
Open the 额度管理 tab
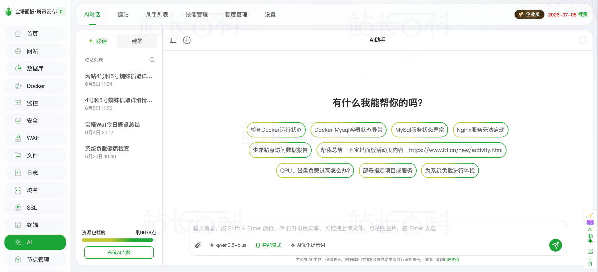236,15
